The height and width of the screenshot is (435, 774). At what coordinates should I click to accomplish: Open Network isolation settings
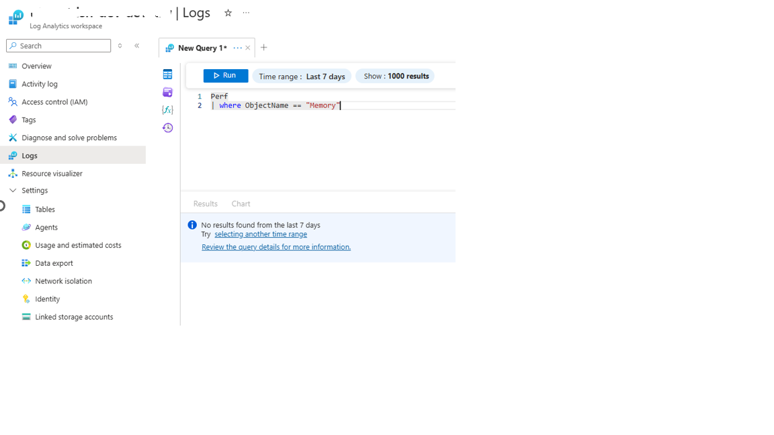(x=63, y=281)
